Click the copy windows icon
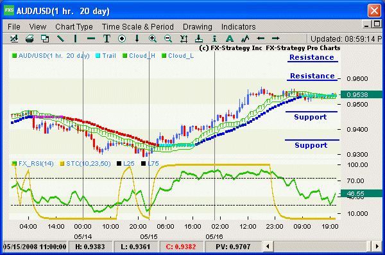This screenshot has width=385, height=255. 45,39
